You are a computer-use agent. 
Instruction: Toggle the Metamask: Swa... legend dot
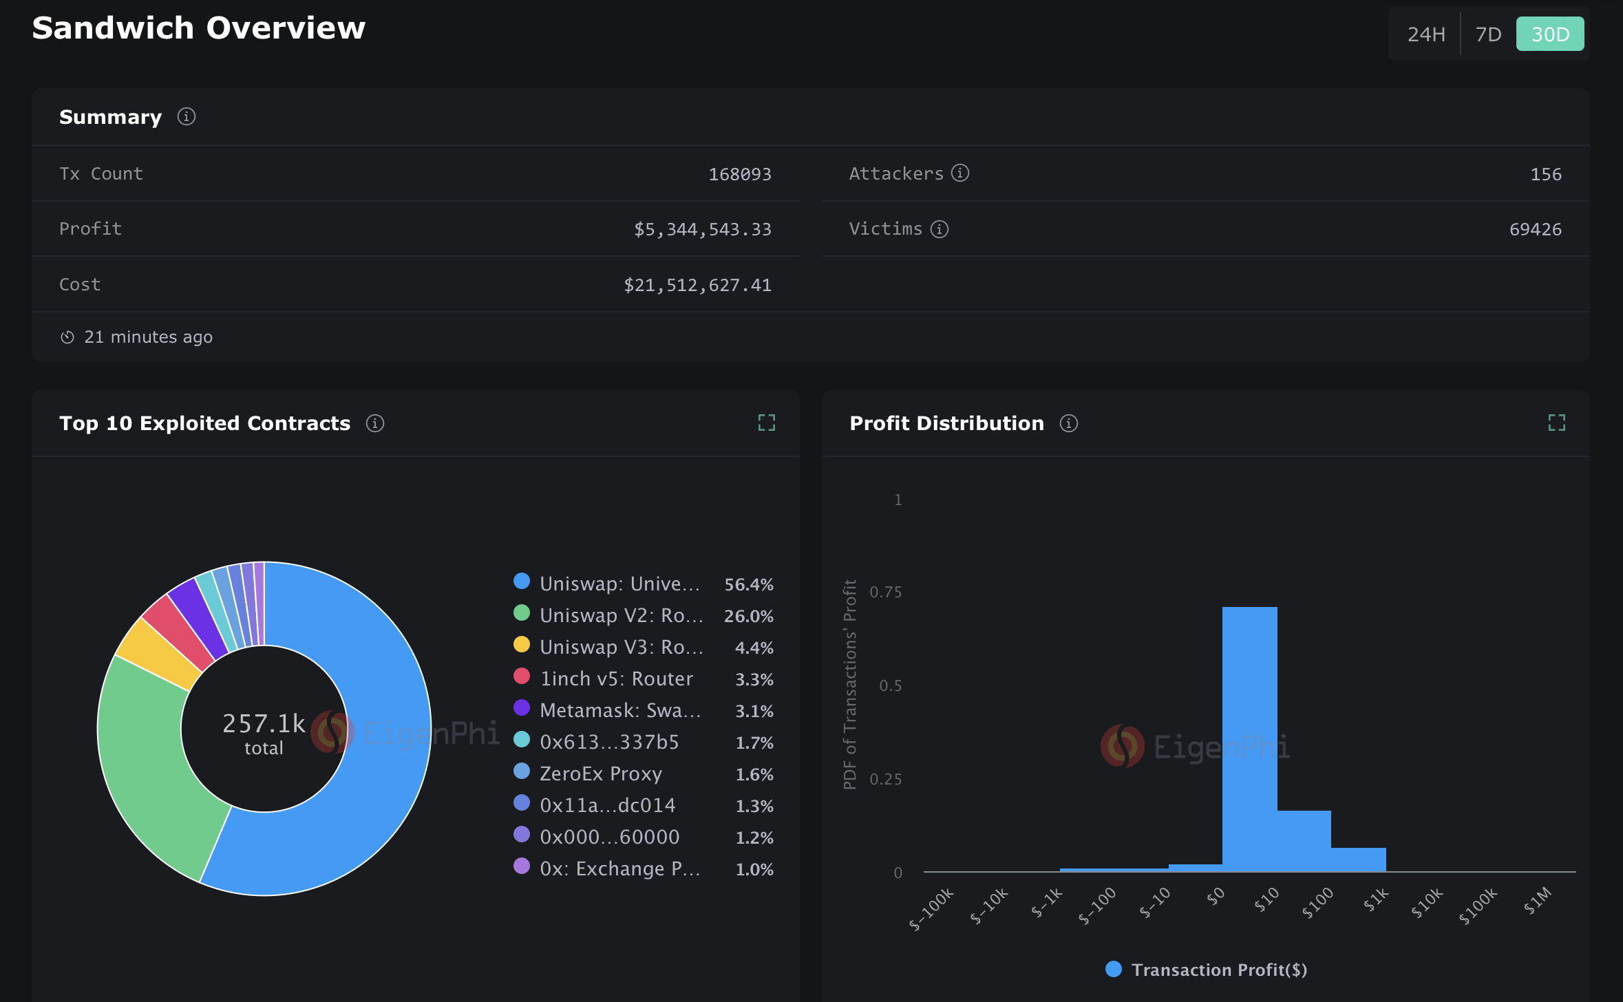point(522,708)
